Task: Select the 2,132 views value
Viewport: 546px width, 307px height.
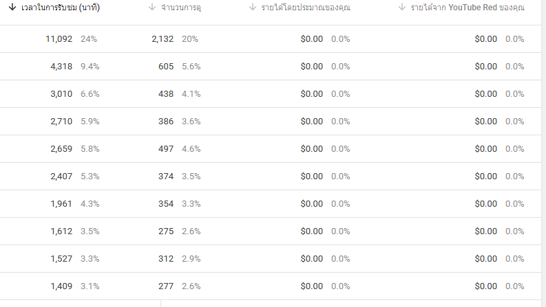Action: [x=164, y=39]
